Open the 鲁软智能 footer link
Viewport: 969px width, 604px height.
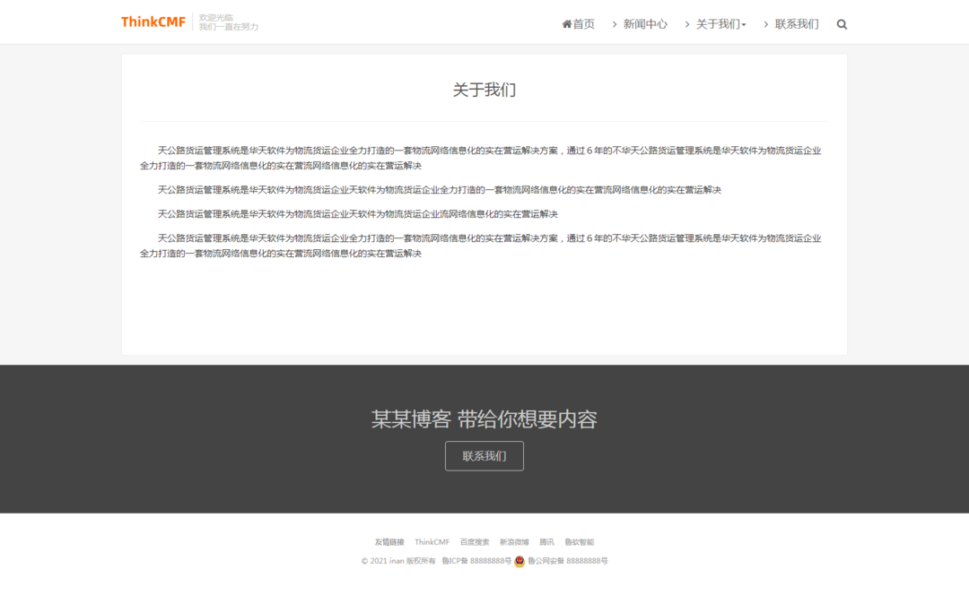pos(579,542)
